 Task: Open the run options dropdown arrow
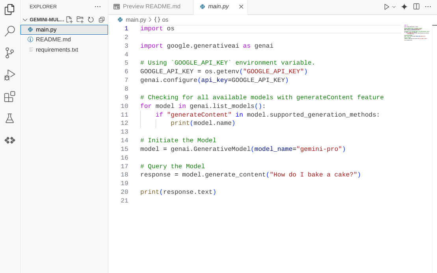394,7
